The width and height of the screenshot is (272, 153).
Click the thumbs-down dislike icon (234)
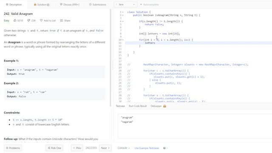[x=28, y=20]
